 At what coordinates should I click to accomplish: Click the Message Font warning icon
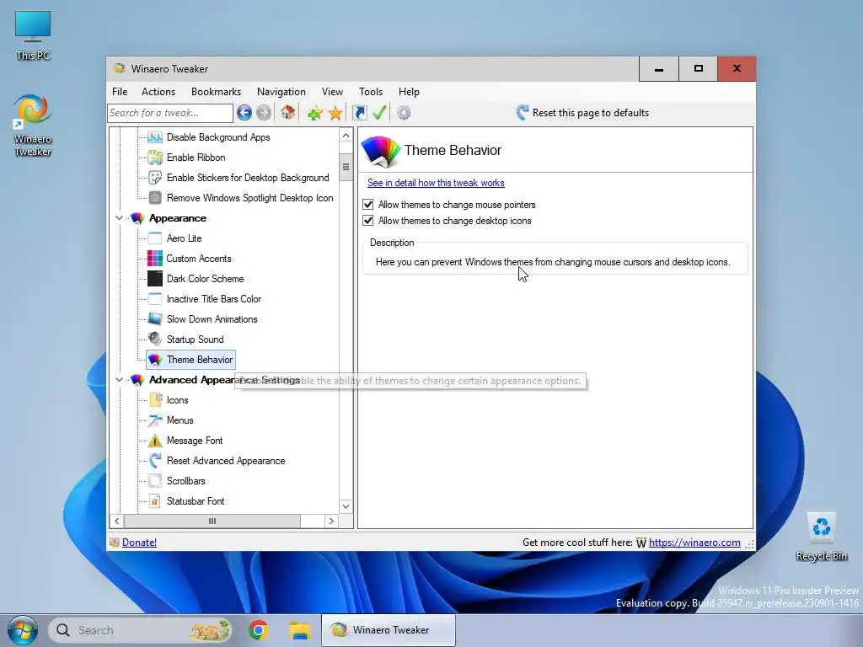[x=155, y=441]
